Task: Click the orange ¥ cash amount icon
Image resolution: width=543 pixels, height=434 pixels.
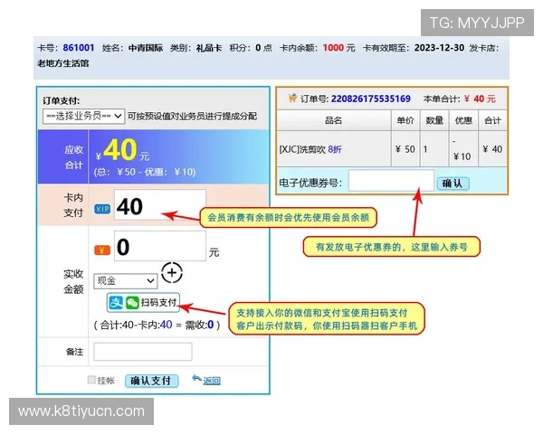Action: 102,250
